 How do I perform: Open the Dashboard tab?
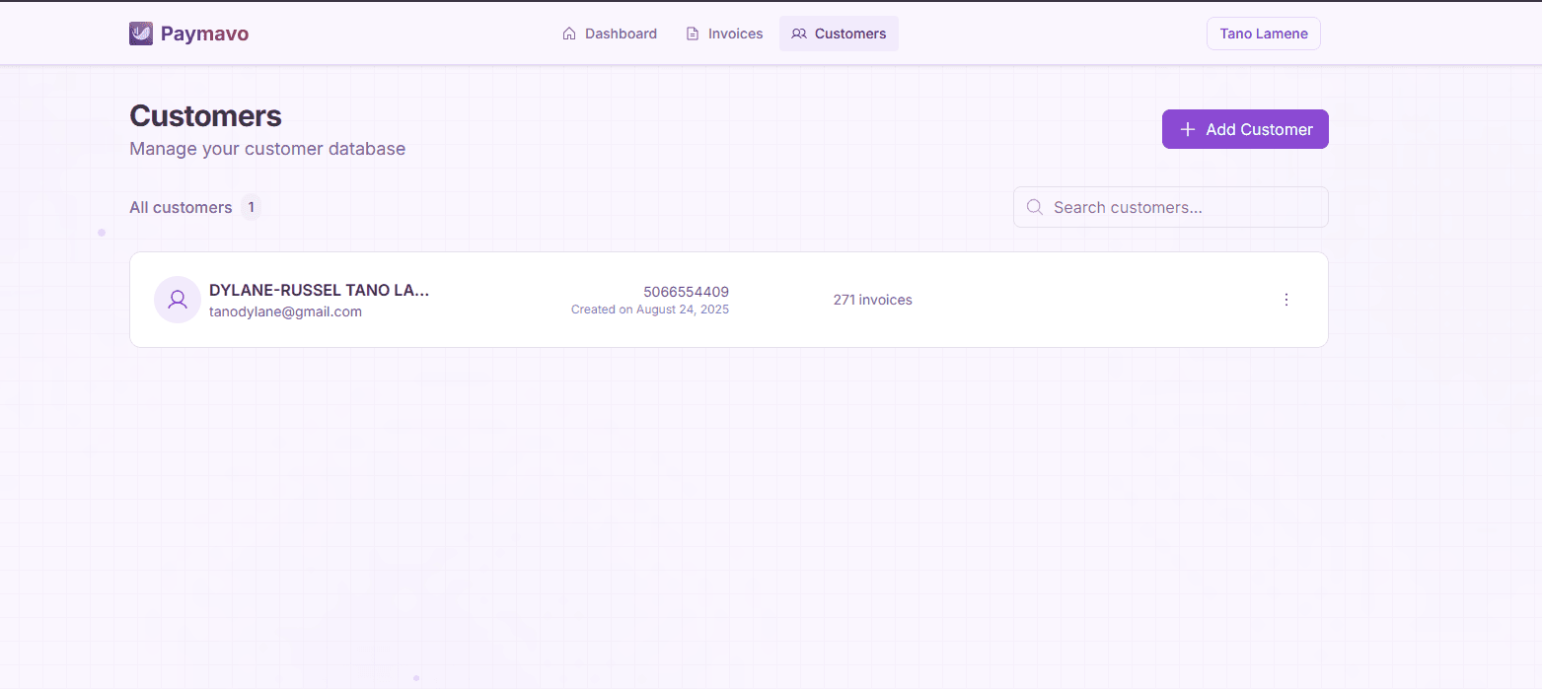coord(610,34)
